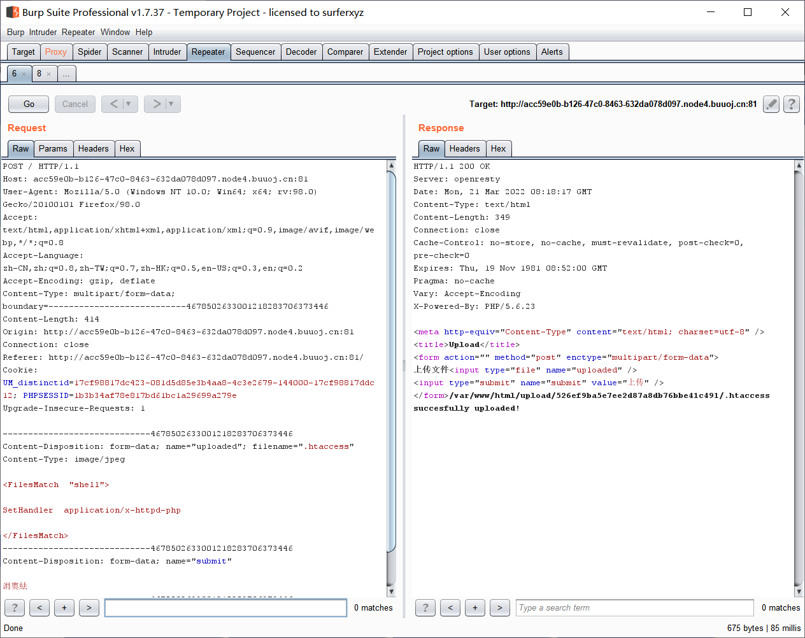Switch to the Decoder tab

pos(301,52)
